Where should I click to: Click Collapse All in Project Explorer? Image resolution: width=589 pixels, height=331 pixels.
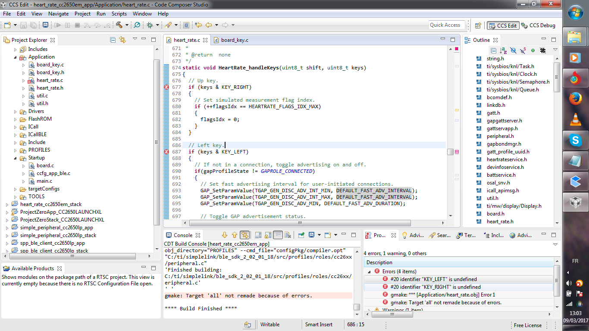[113, 40]
